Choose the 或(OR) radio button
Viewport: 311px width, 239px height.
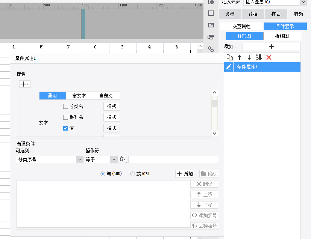coord(132,174)
